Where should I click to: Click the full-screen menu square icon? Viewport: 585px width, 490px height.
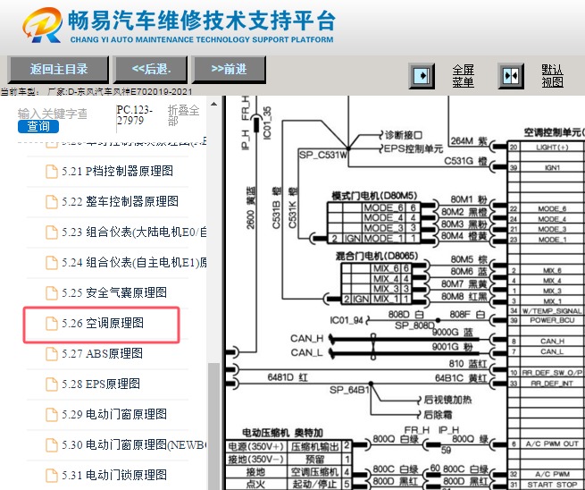(x=422, y=76)
